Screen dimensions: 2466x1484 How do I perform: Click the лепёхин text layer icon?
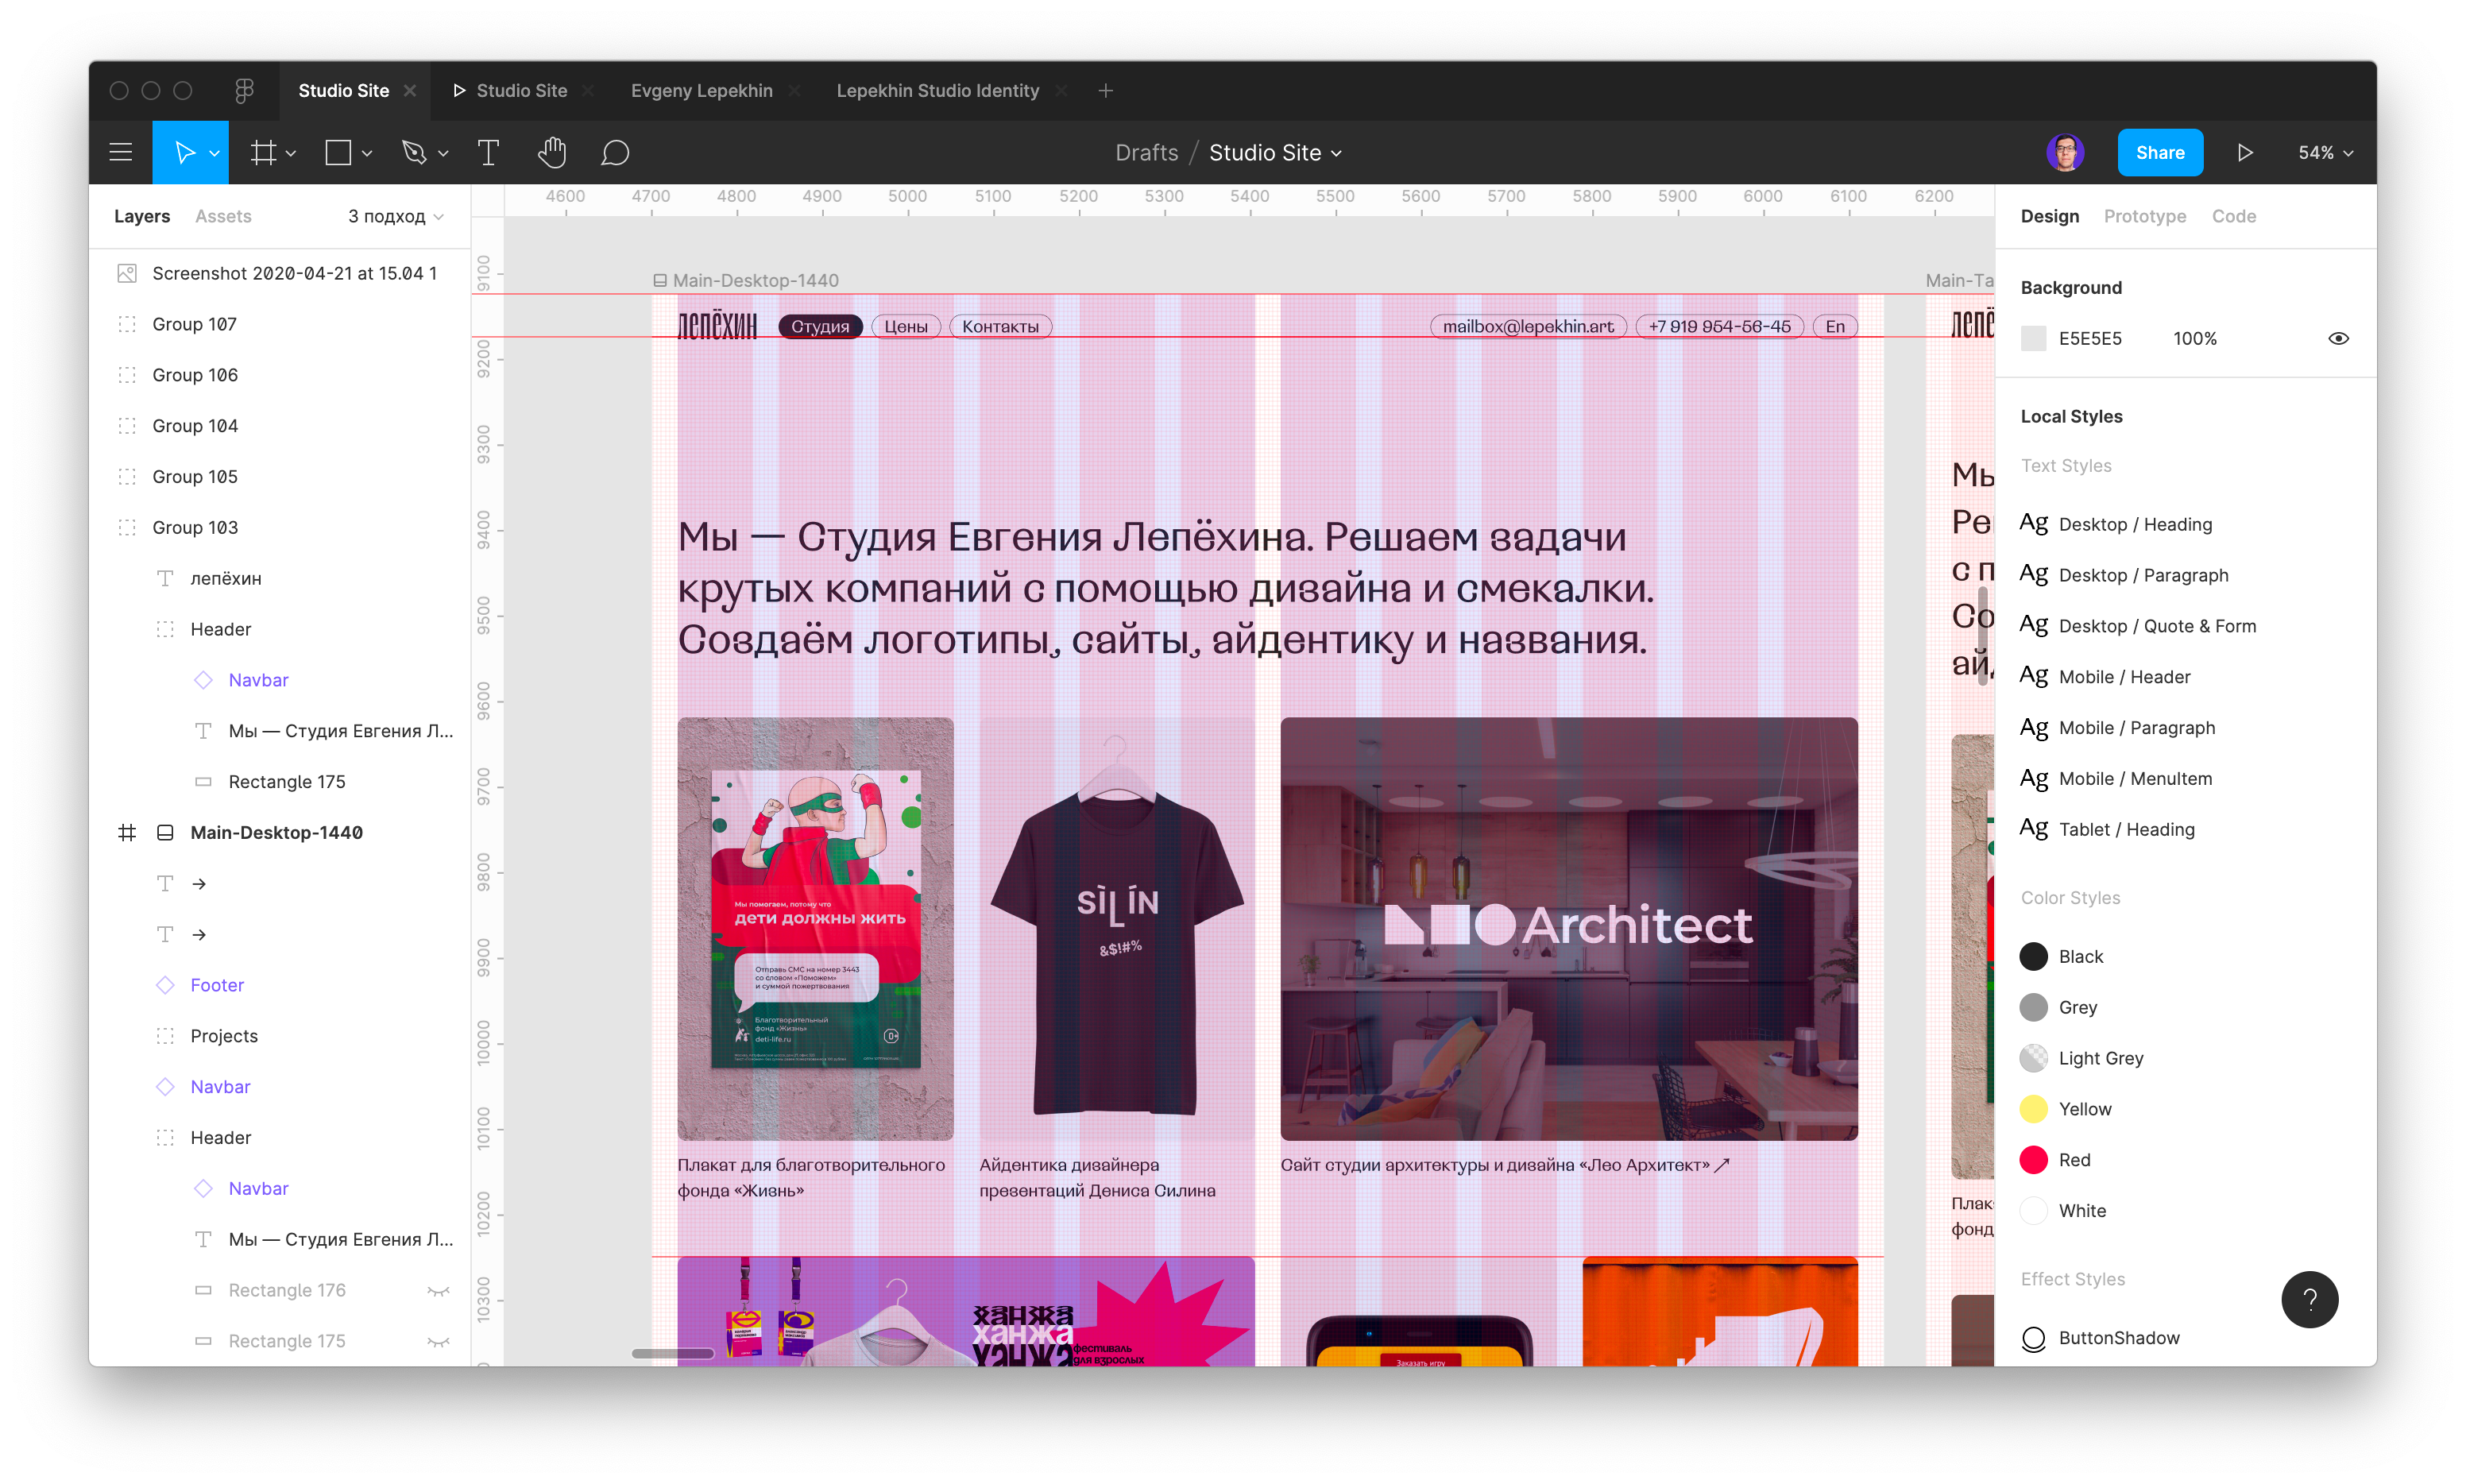click(x=165, y=578)
